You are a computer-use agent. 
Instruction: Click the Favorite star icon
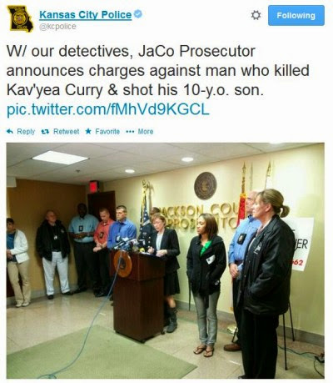coord(88,131)
